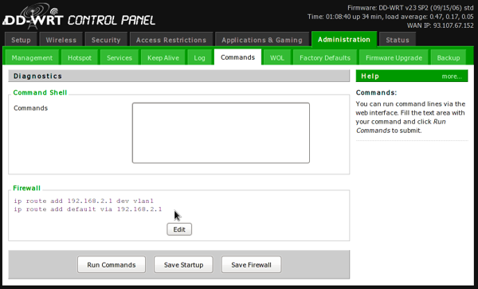The width and height of the screenshot is (478, 289).
Task: Click Run Commands button
Action: click(112, 264)
